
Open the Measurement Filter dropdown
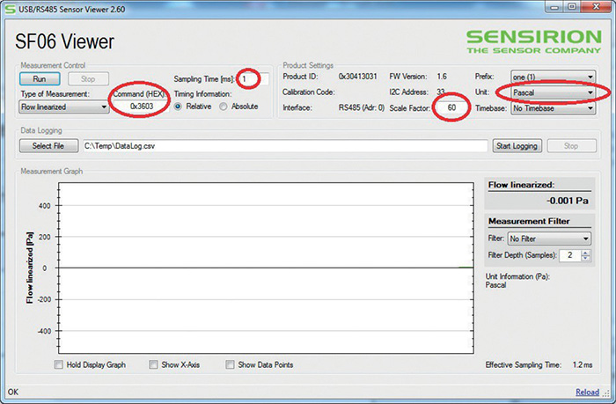[549, 239]
